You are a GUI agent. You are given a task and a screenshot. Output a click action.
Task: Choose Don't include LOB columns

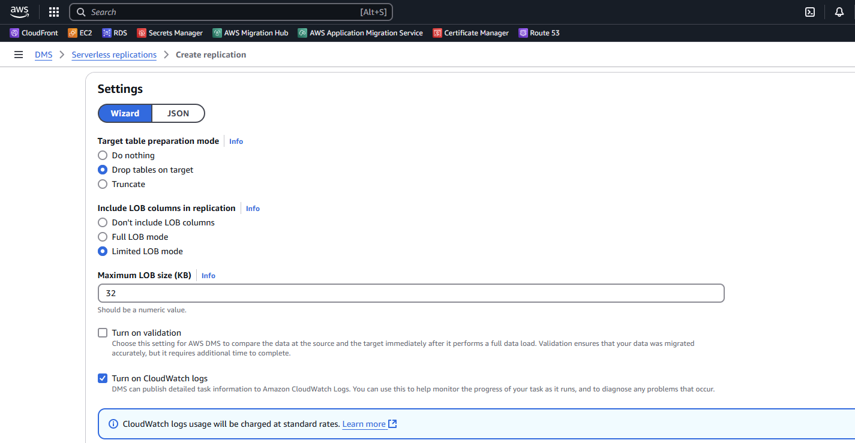(103, 222)
